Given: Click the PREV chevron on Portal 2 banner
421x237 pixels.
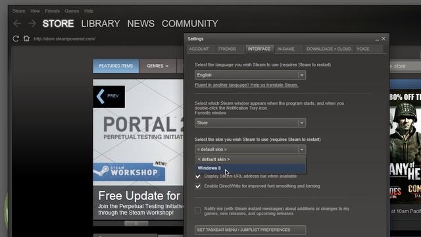Looking at the screenshot, I should tap(109, 96).
